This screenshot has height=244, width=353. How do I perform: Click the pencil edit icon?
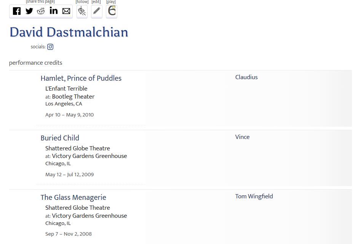click(97, 11)
